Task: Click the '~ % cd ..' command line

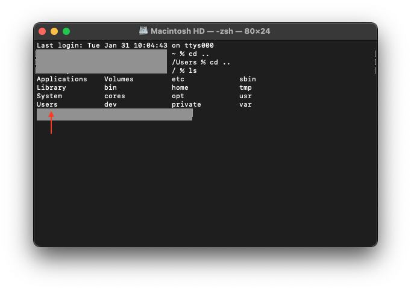Action: click(190, 54)
